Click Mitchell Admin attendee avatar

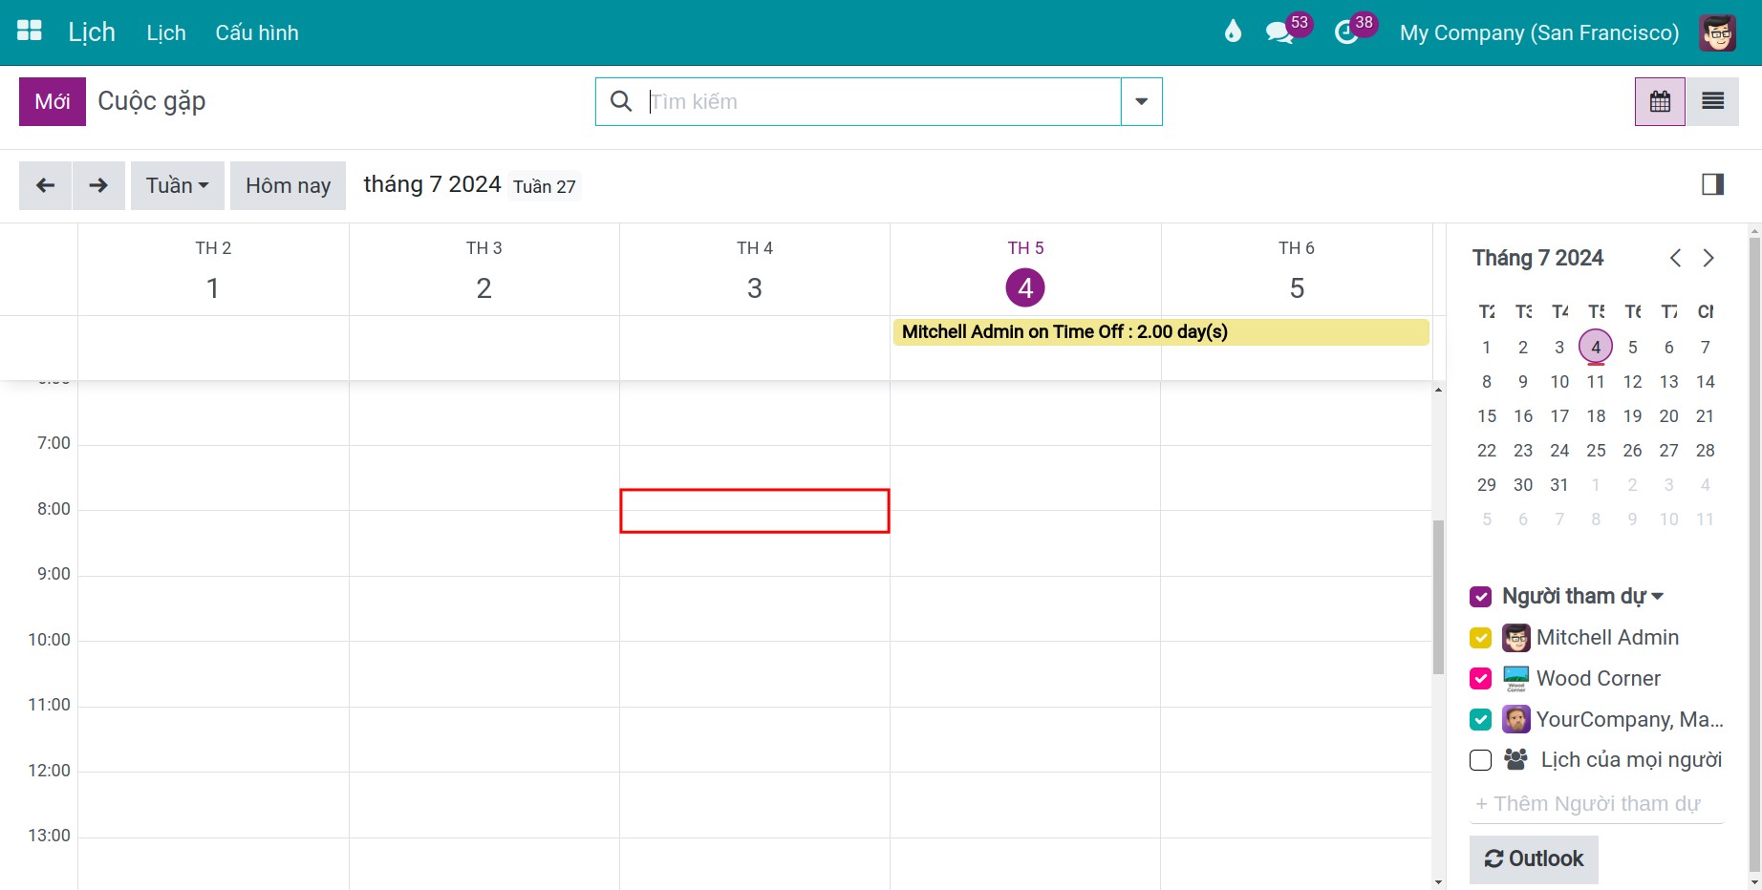click(x=1516, y=638)
